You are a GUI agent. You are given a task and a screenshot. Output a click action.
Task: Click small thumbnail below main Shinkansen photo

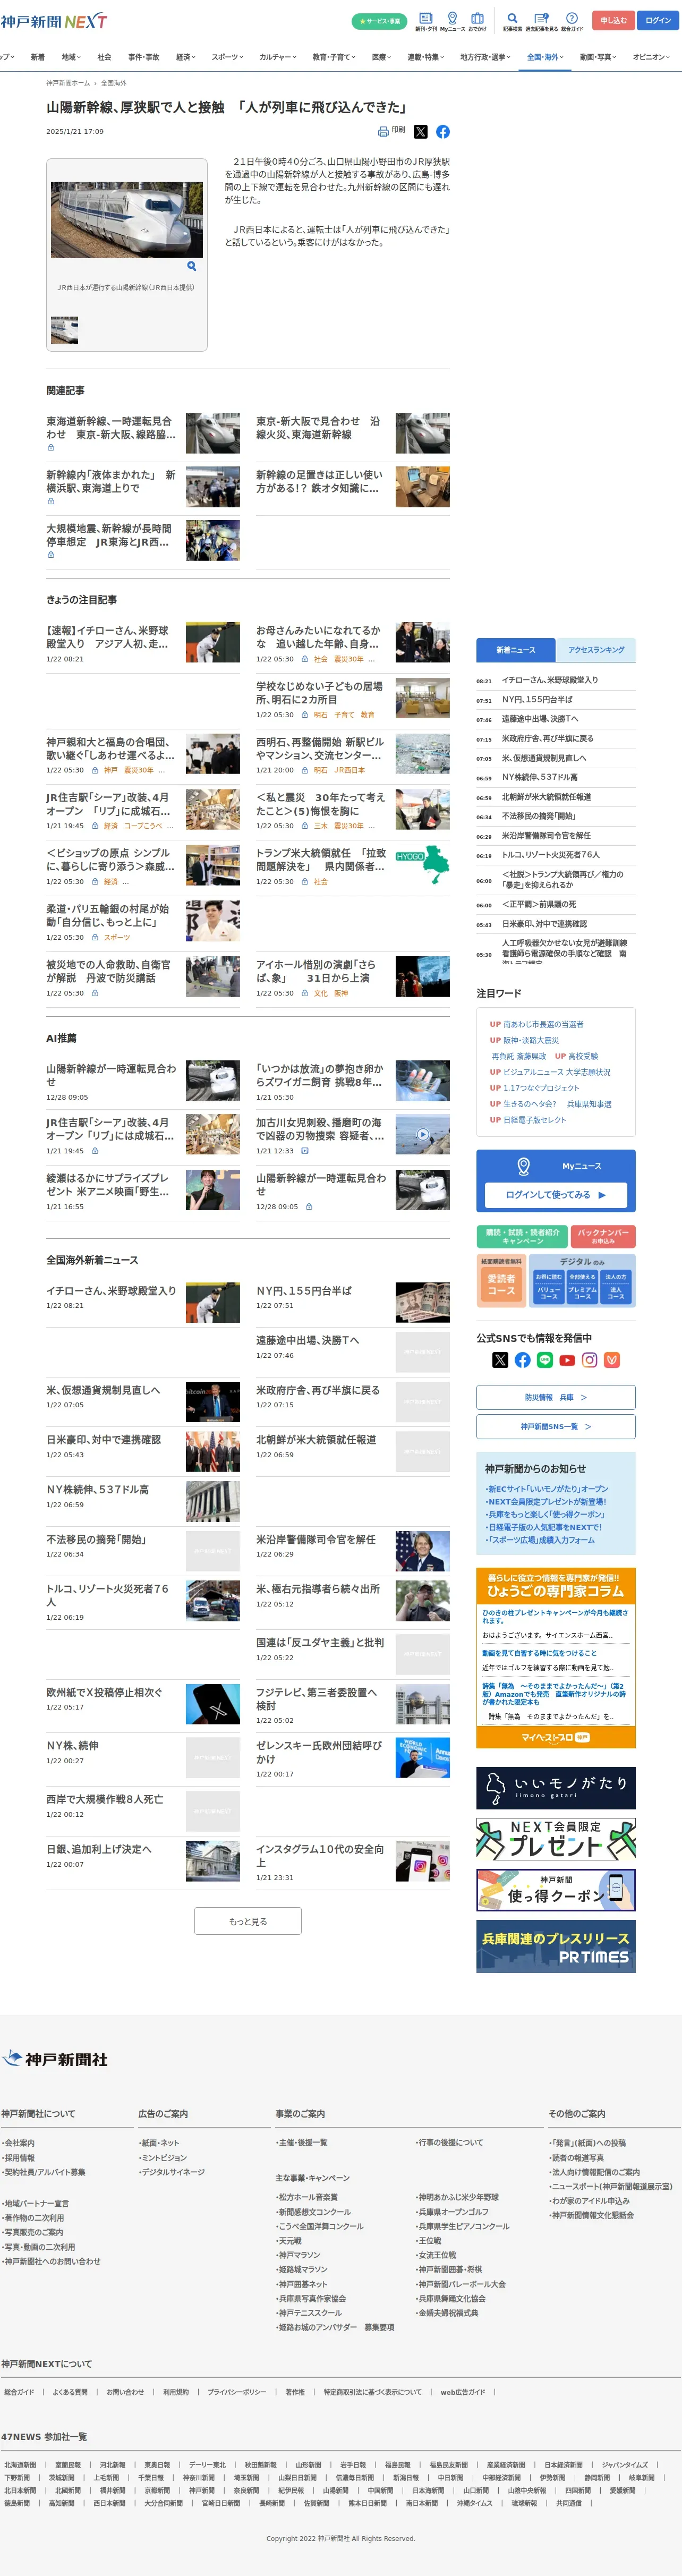pyautogui.click(x=64, y=329)
